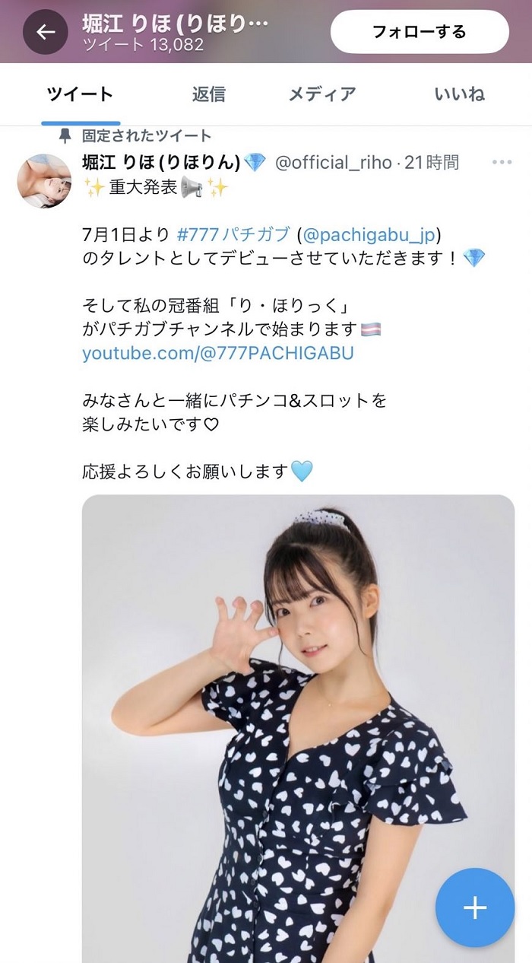Tap the pin icon beside 固定されたツイート
This screenshot has height=963, width=532.
[x=65, y=136]
